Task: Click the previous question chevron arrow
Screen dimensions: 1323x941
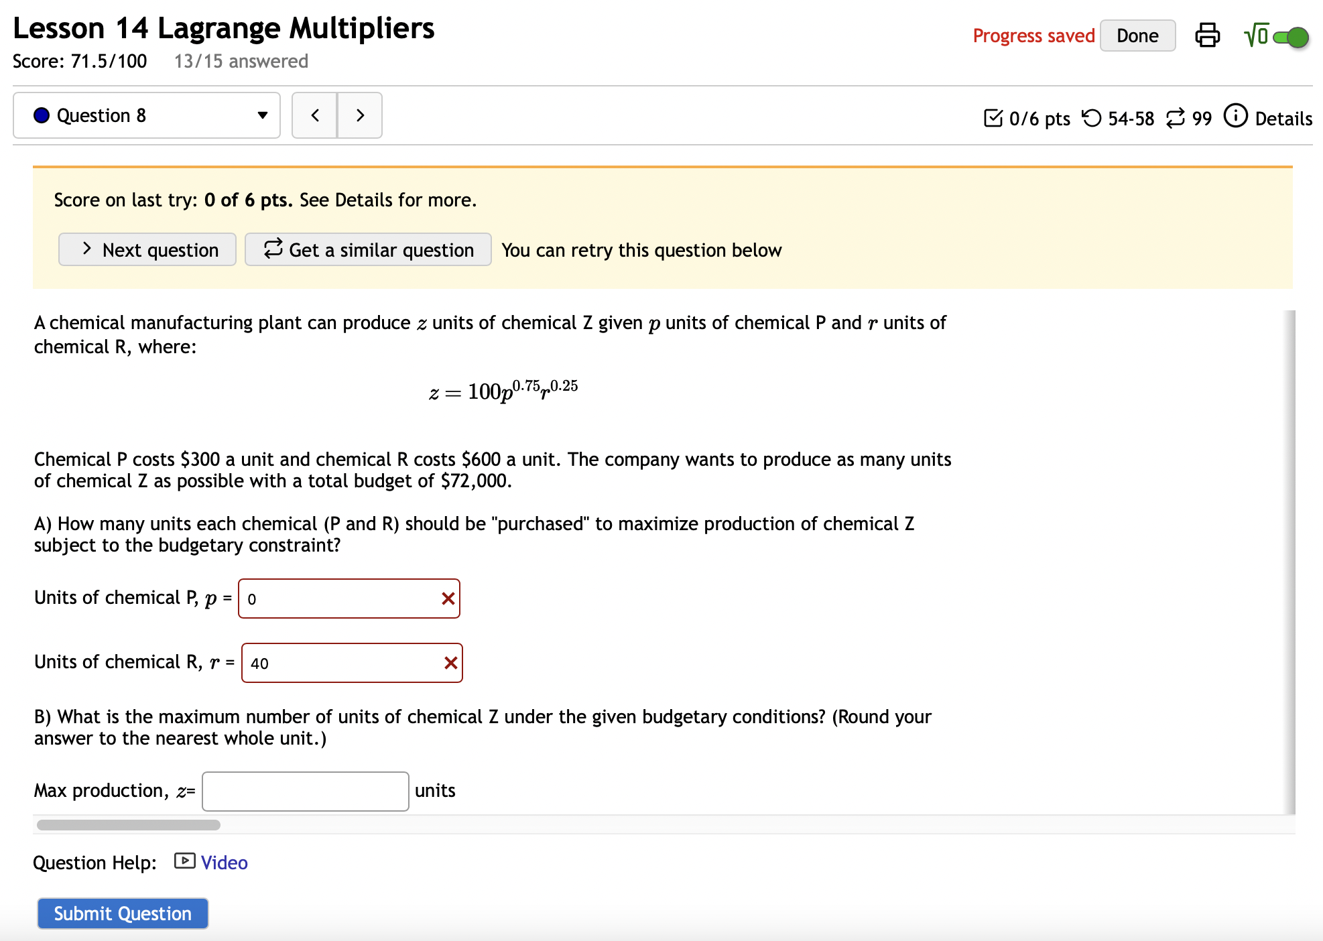Action: click(x=314, y=115)
